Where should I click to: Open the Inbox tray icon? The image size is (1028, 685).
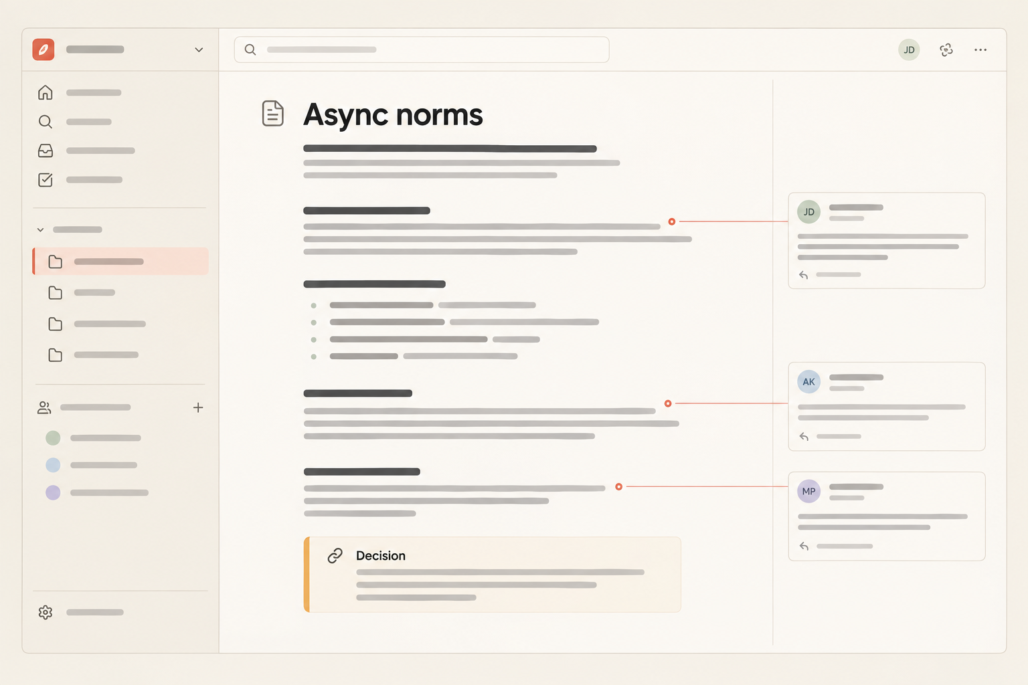click(x=46, y=151)
